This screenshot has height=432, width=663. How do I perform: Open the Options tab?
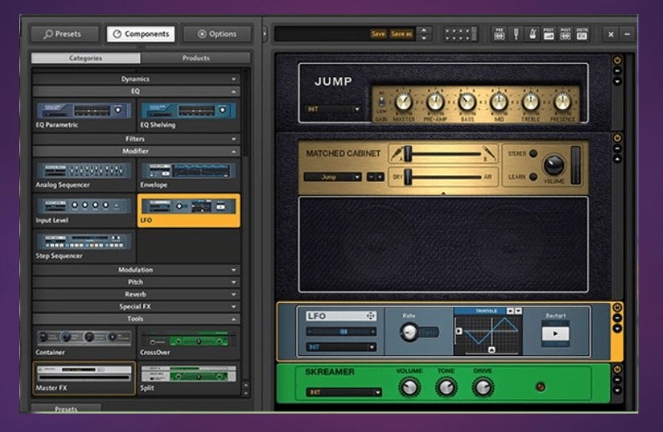(x=217, y=34)
